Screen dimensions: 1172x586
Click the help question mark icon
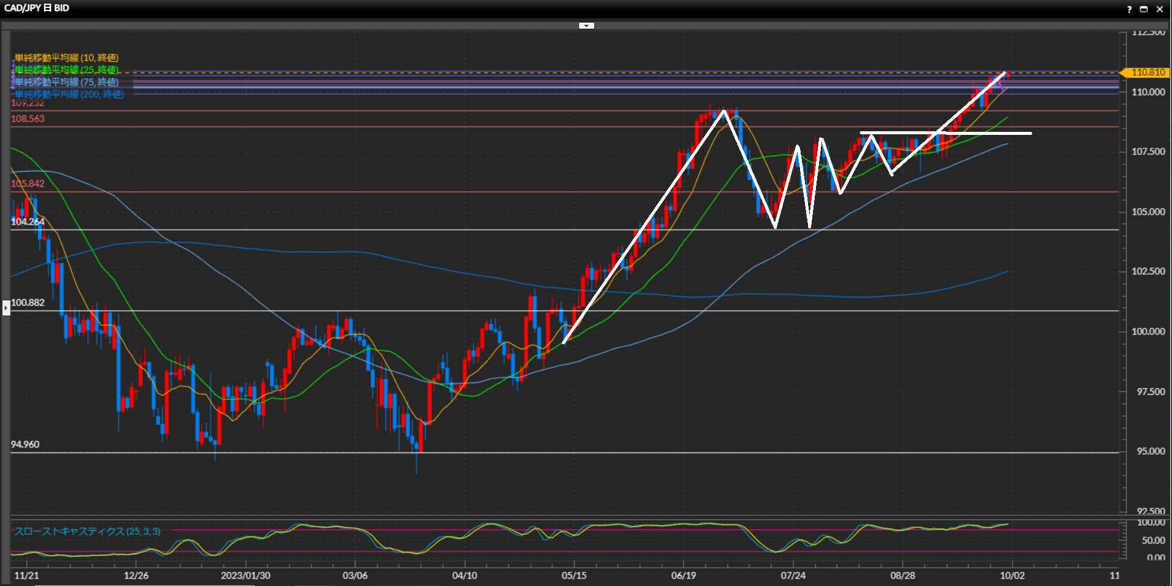[x=1129, y=9]
